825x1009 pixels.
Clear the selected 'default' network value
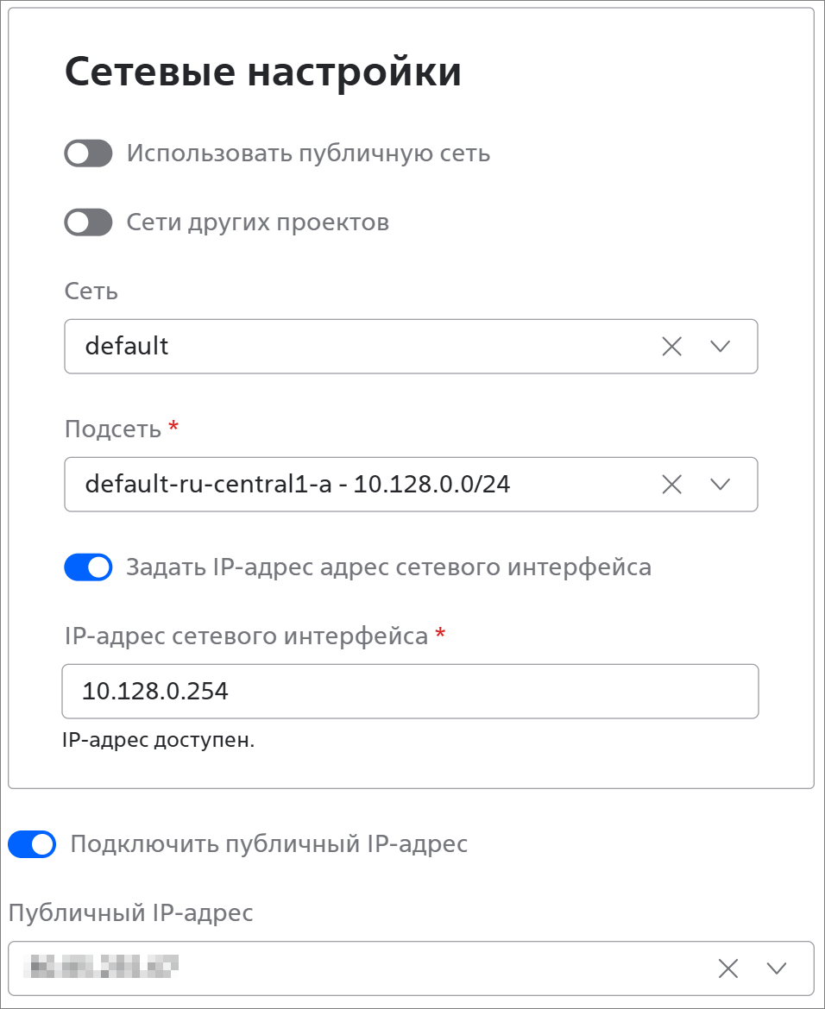671,347
